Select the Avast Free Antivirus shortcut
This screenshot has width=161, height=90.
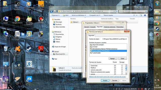pyautogui.click(x=17, y=50)
